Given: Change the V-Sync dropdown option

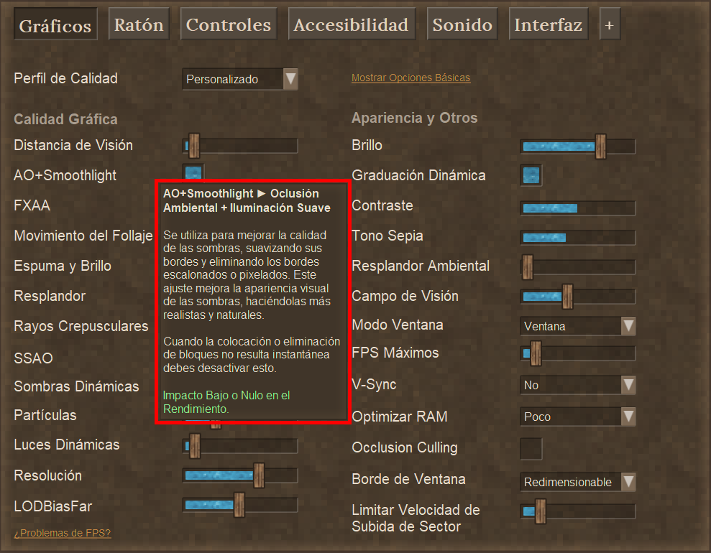Looking at the screenshot, I should (x=578, y=385).
